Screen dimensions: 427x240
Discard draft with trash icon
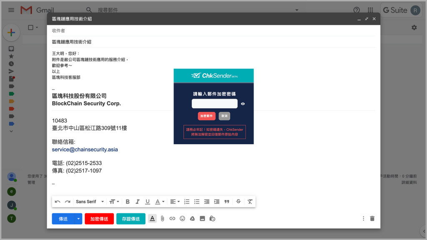click(x=372, y=218)
